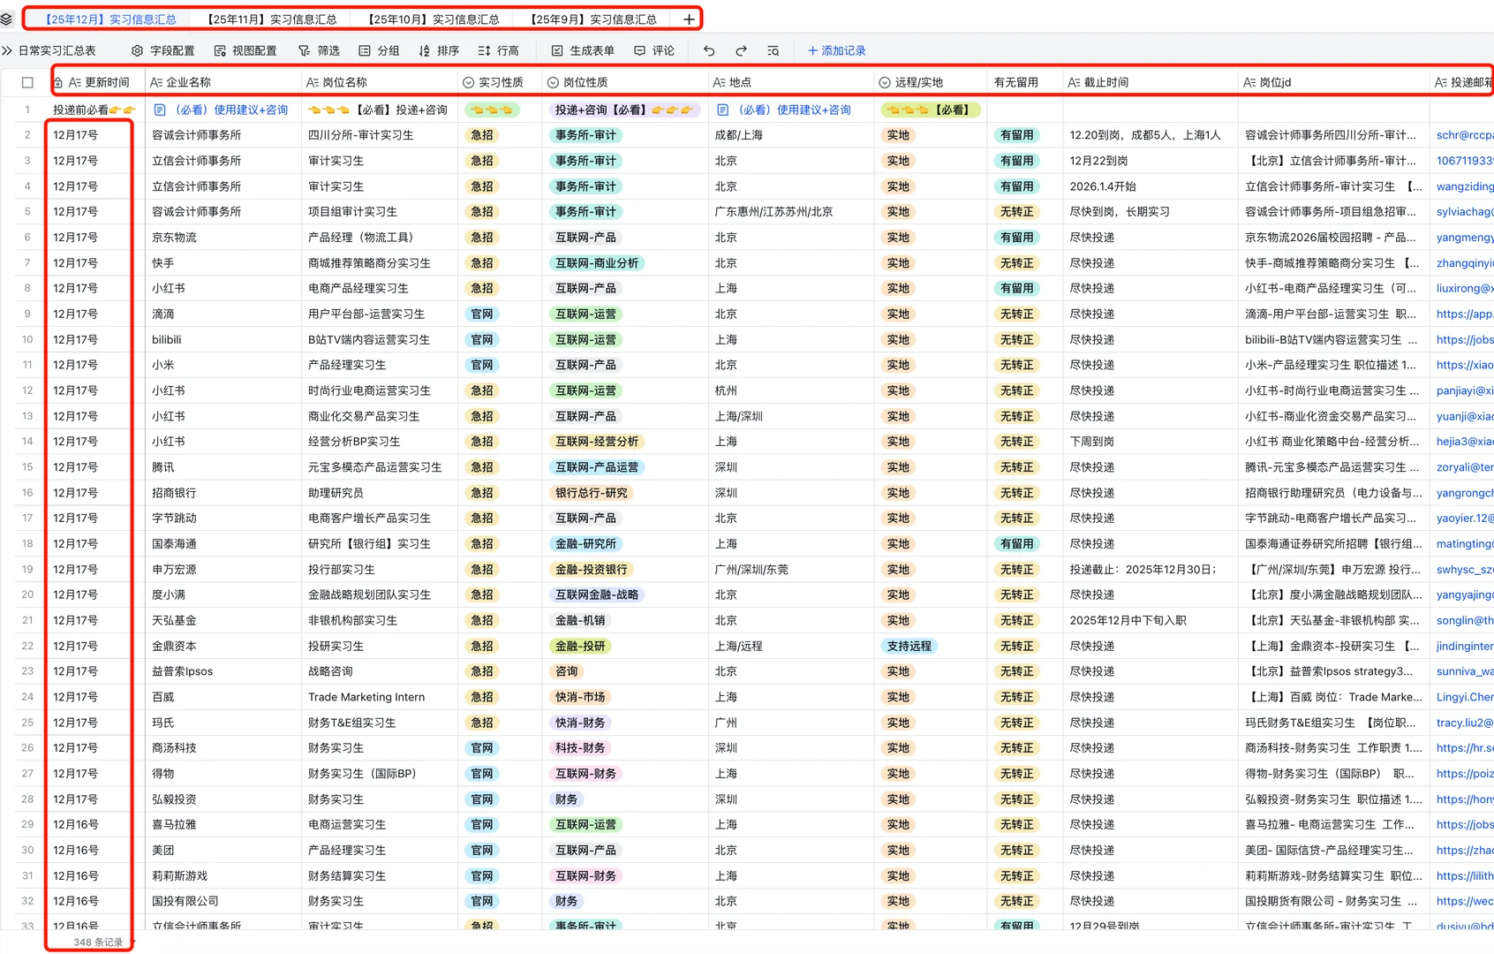Click 官网 tag in 滴滴 row
The image size is (1494, 954).
pyautogui.click(x=482, y=314)
